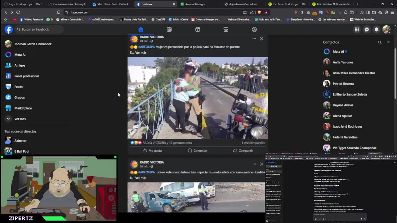Click the Facebook logo
The width and height of the screenshot is (397, 223).
click(9, 29)
